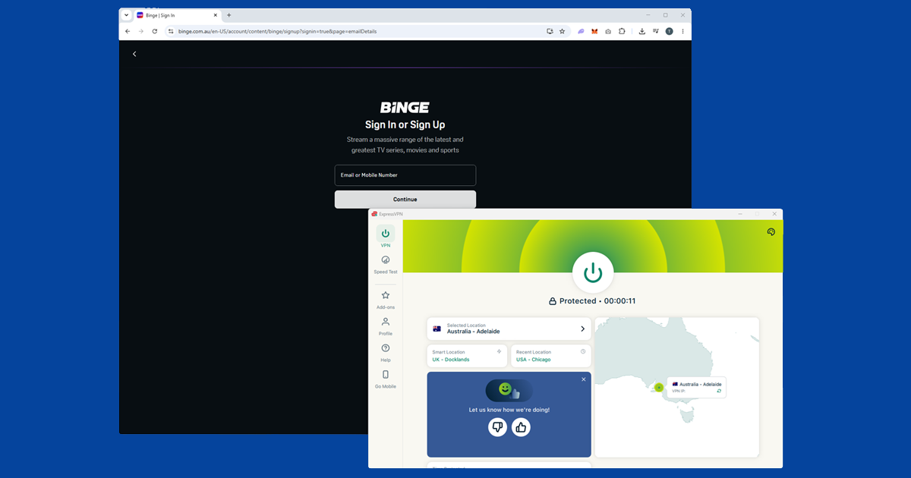Open Speed Test in ExpressVPN sidebar
The width and height of the screenshot is (911, 478).
pyautogui.click(x=386, y=264)
